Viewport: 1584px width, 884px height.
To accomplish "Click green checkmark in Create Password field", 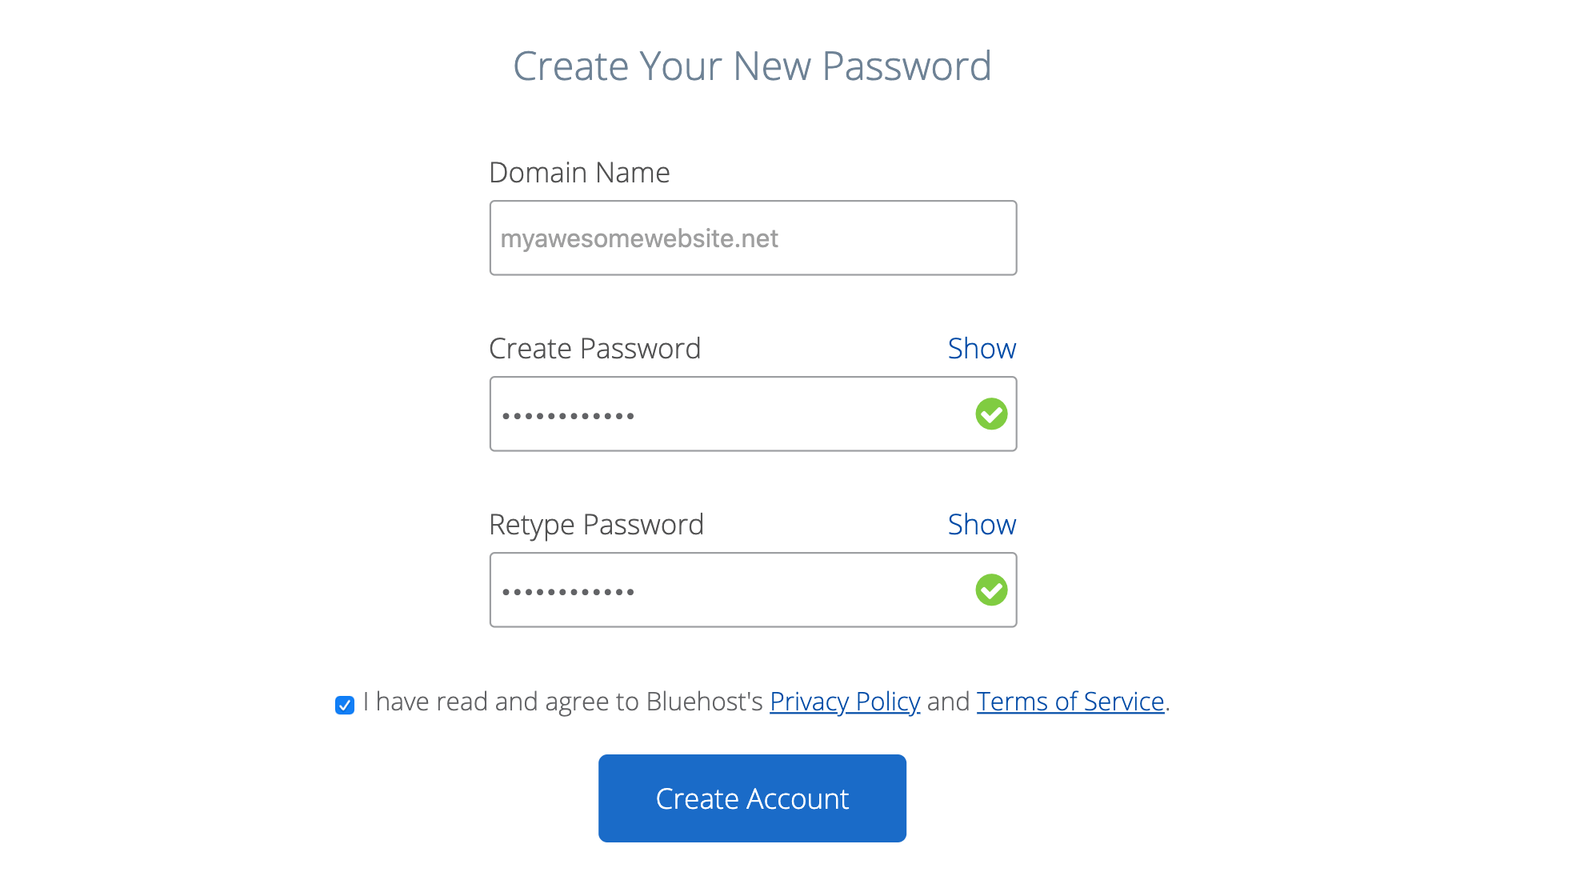I will pos(991,414).
